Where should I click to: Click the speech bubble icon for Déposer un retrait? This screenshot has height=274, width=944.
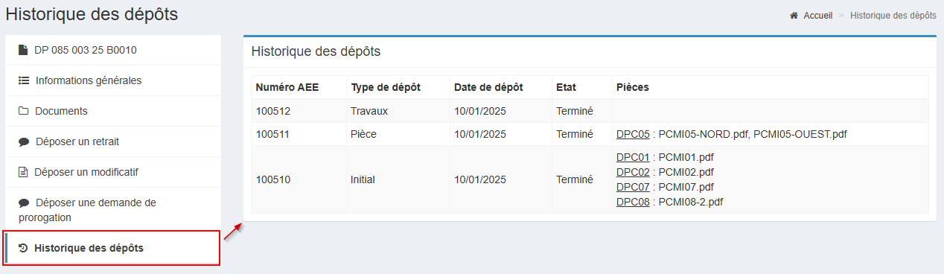pyautogui.click(x=24, y=141)
